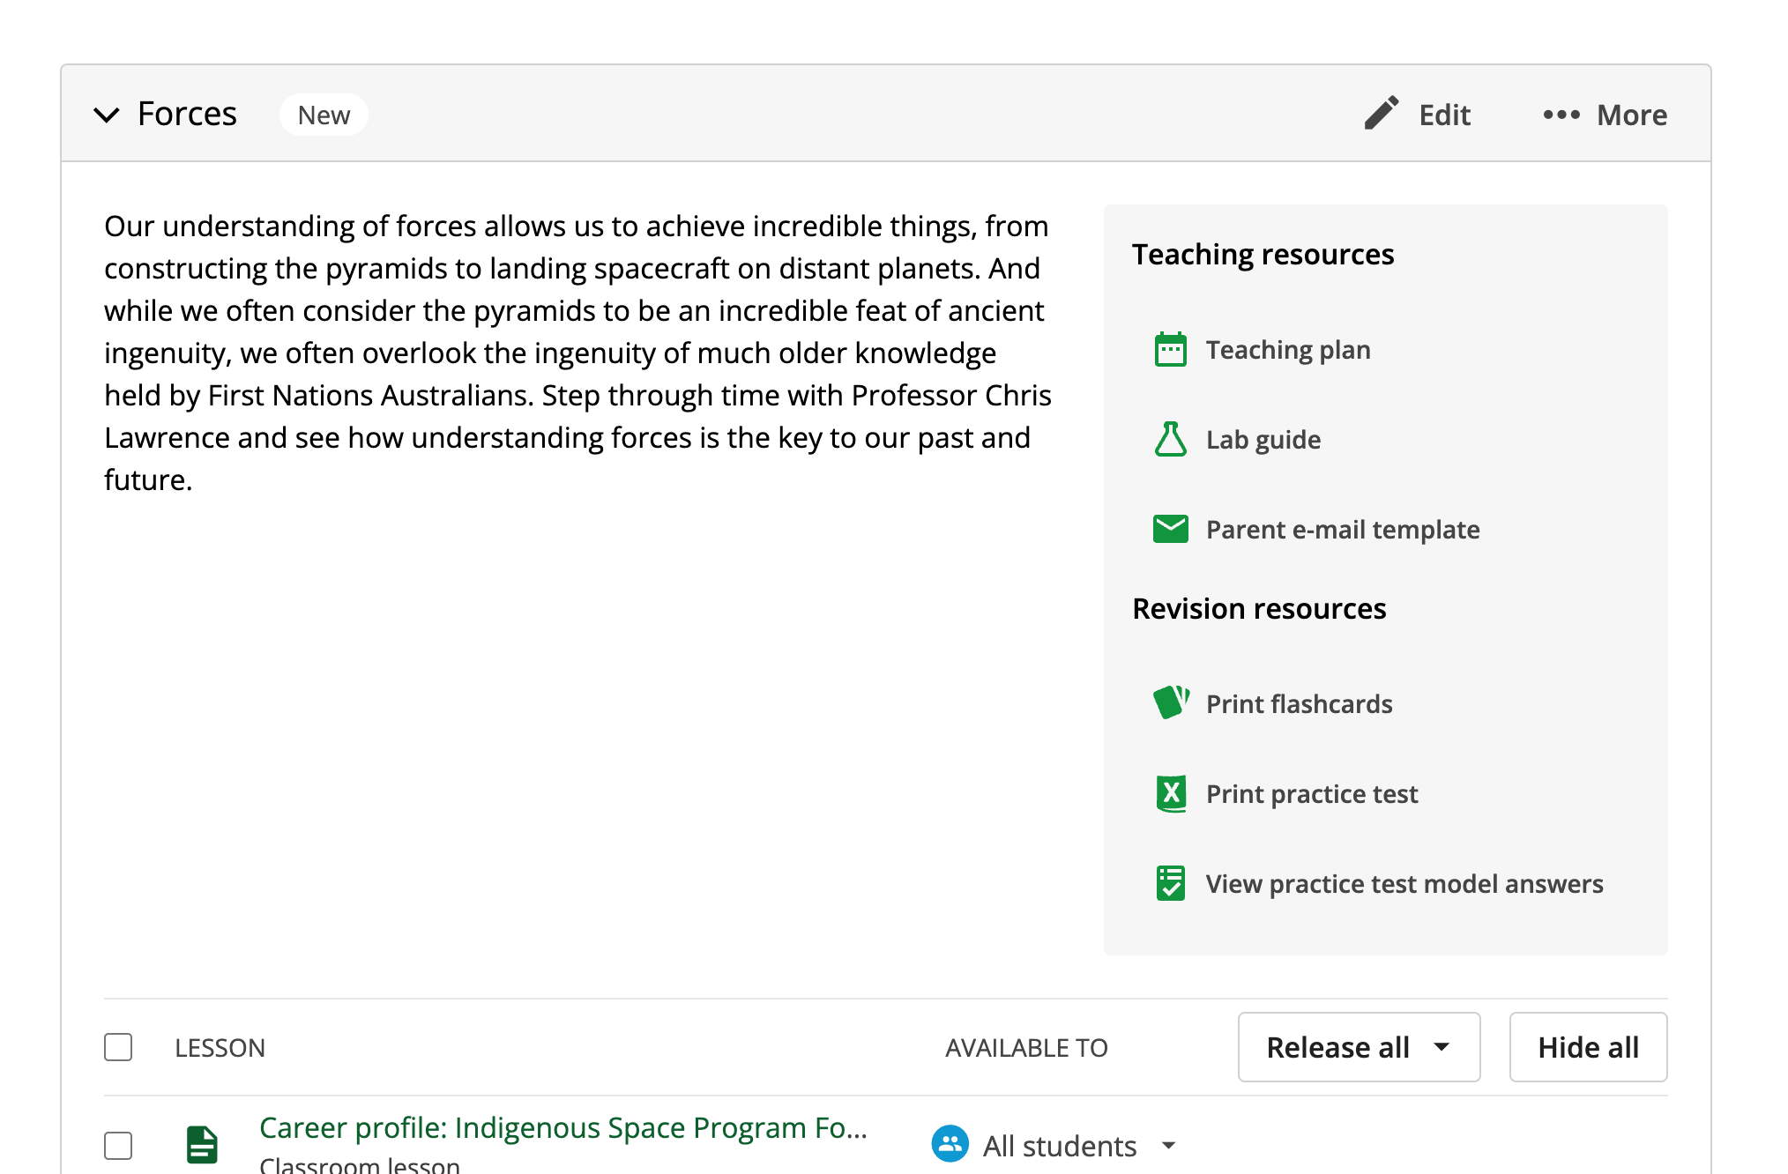Click the model answers checklist icon
Screen dimensions: 1788x1174
[x=1170, y=883]
